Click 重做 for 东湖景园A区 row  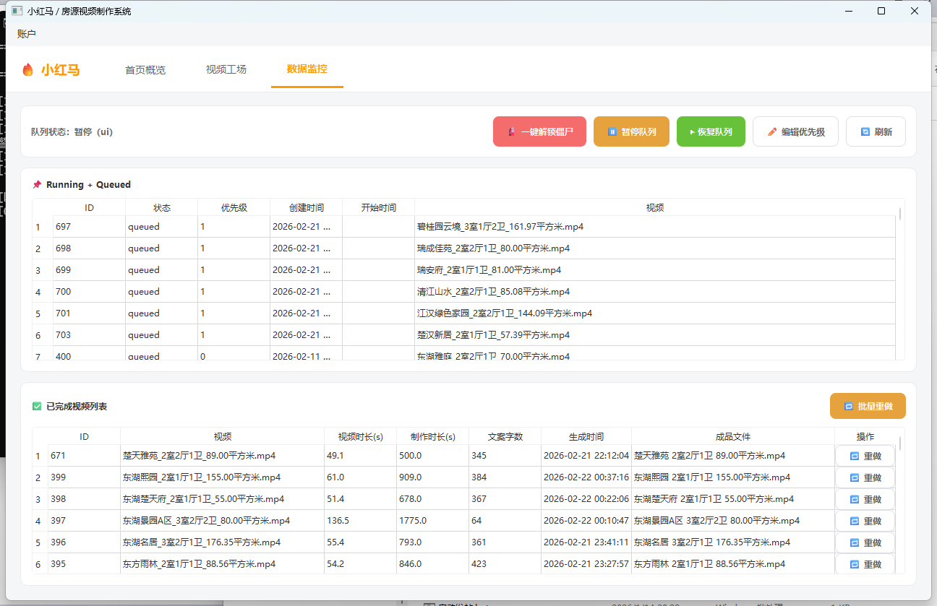coord(865,521)
